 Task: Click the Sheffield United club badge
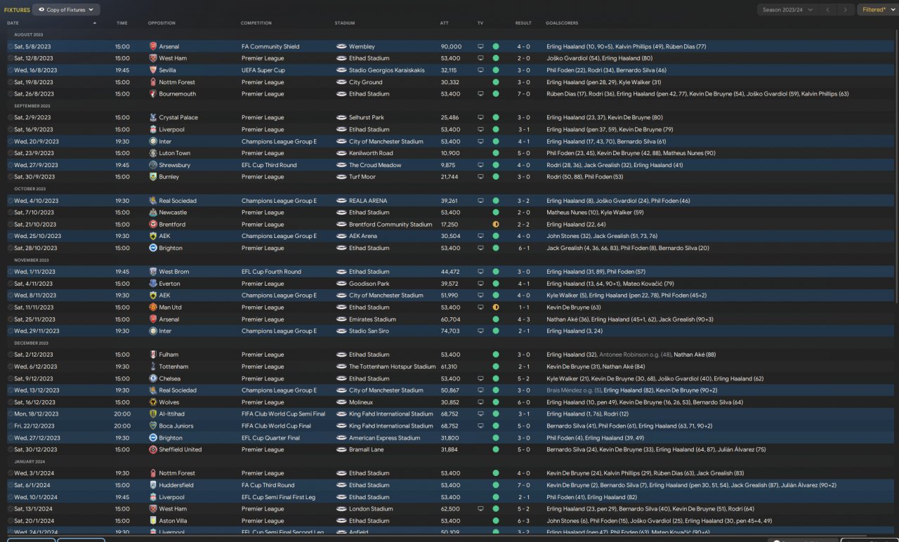(x=153, y=449)
